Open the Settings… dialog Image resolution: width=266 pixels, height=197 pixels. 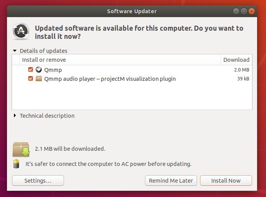click(x=38, y=181)
